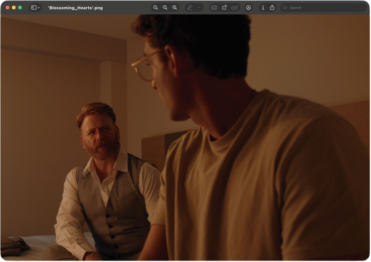Toggle the sidebar view button
The image size is (371, 262).
click(x=34, y=8)
